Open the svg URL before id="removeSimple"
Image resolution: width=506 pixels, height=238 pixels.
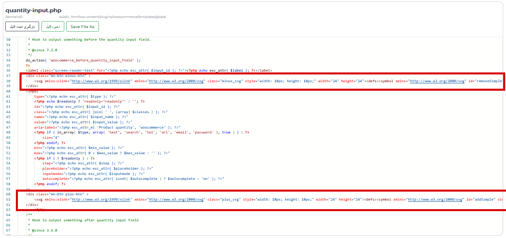pyautogui.click(x=437, y=81)
